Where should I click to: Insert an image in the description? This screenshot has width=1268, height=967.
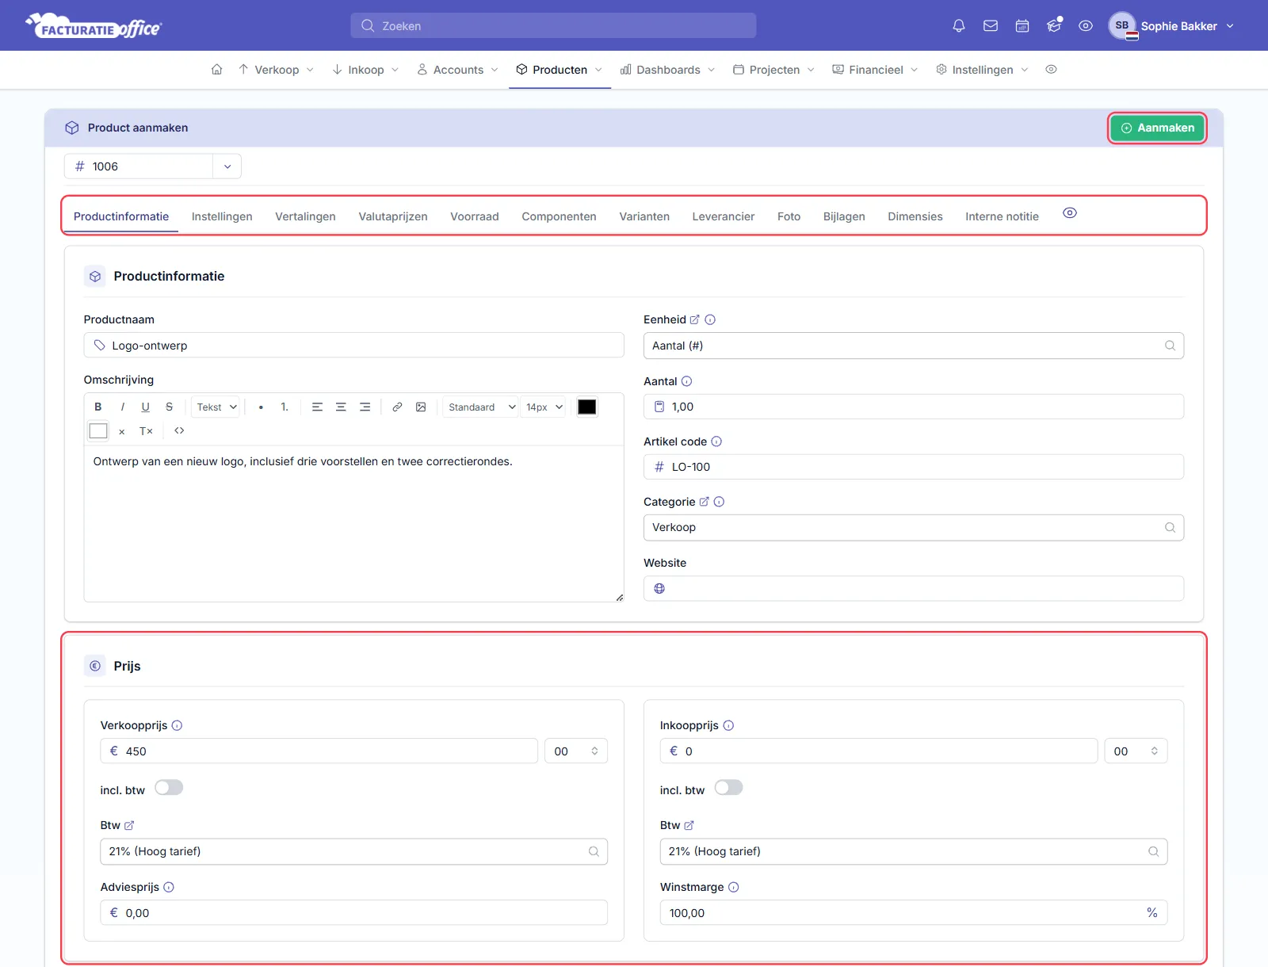(x=421, y=407)
